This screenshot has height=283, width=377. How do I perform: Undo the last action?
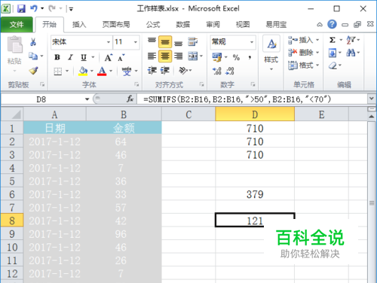coord(34,9)
